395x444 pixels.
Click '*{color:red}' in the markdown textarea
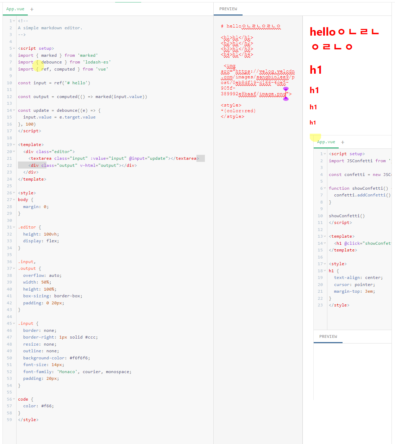point(238,111)
